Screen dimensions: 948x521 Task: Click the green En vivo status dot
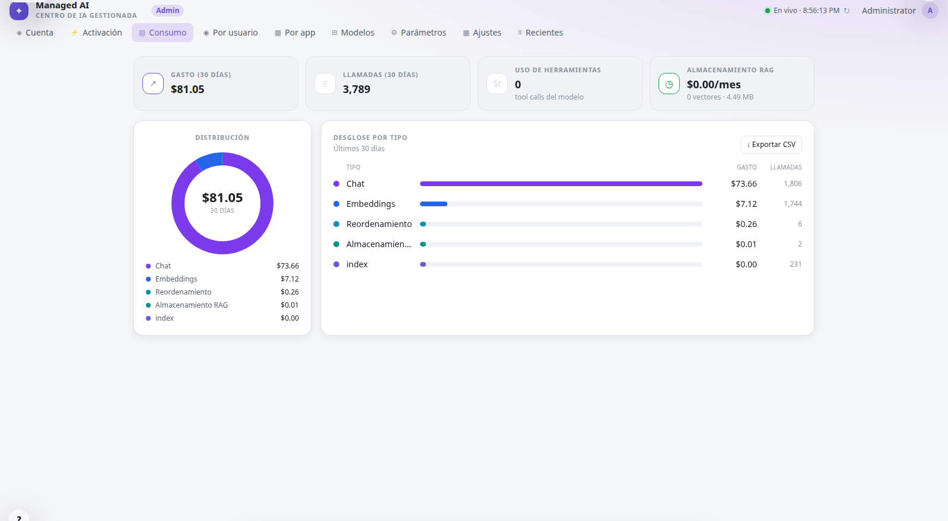tap(768, 11)
